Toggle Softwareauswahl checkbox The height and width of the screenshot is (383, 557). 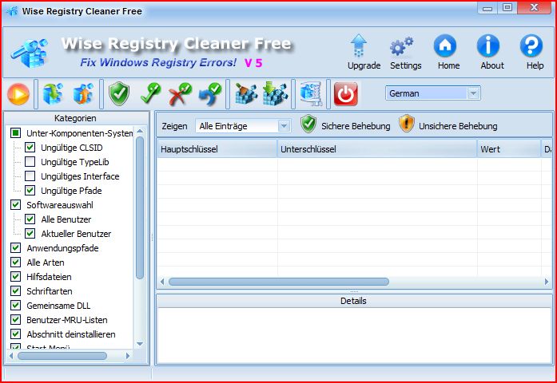click(16, 205)
